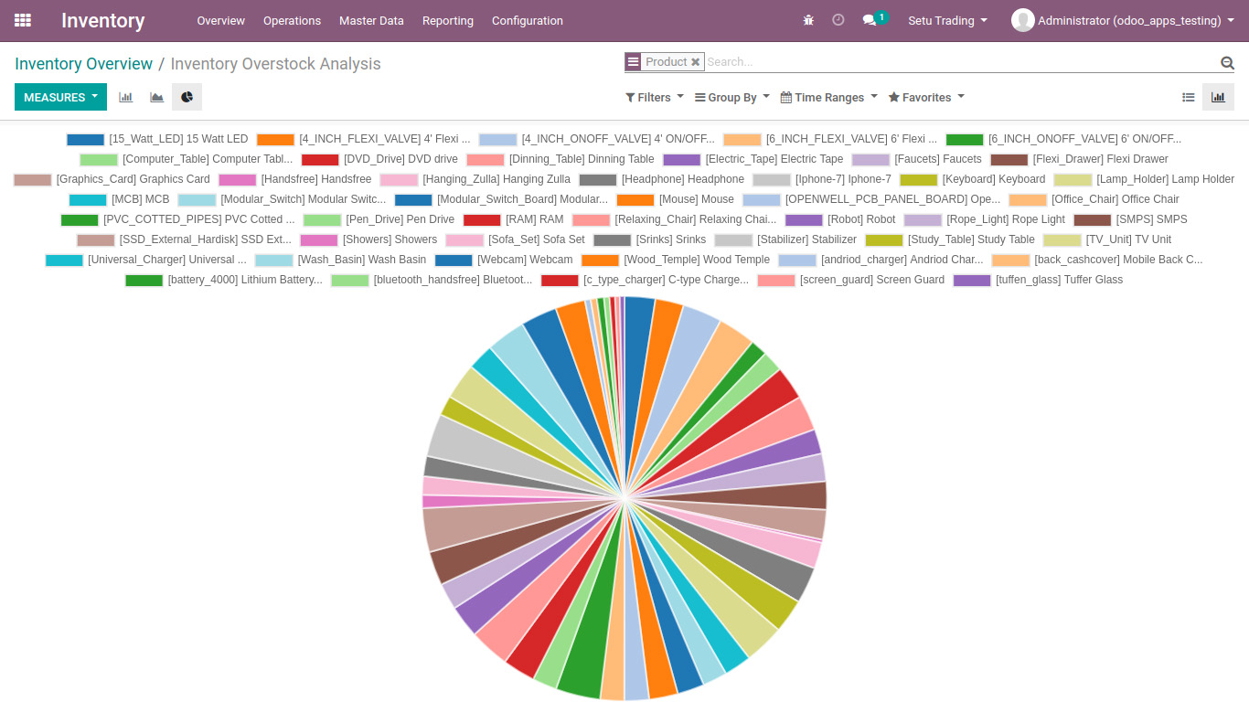Click the [MCB] MCB legend label
Viewport: 1249px width, 702px height.
[140, 199]
